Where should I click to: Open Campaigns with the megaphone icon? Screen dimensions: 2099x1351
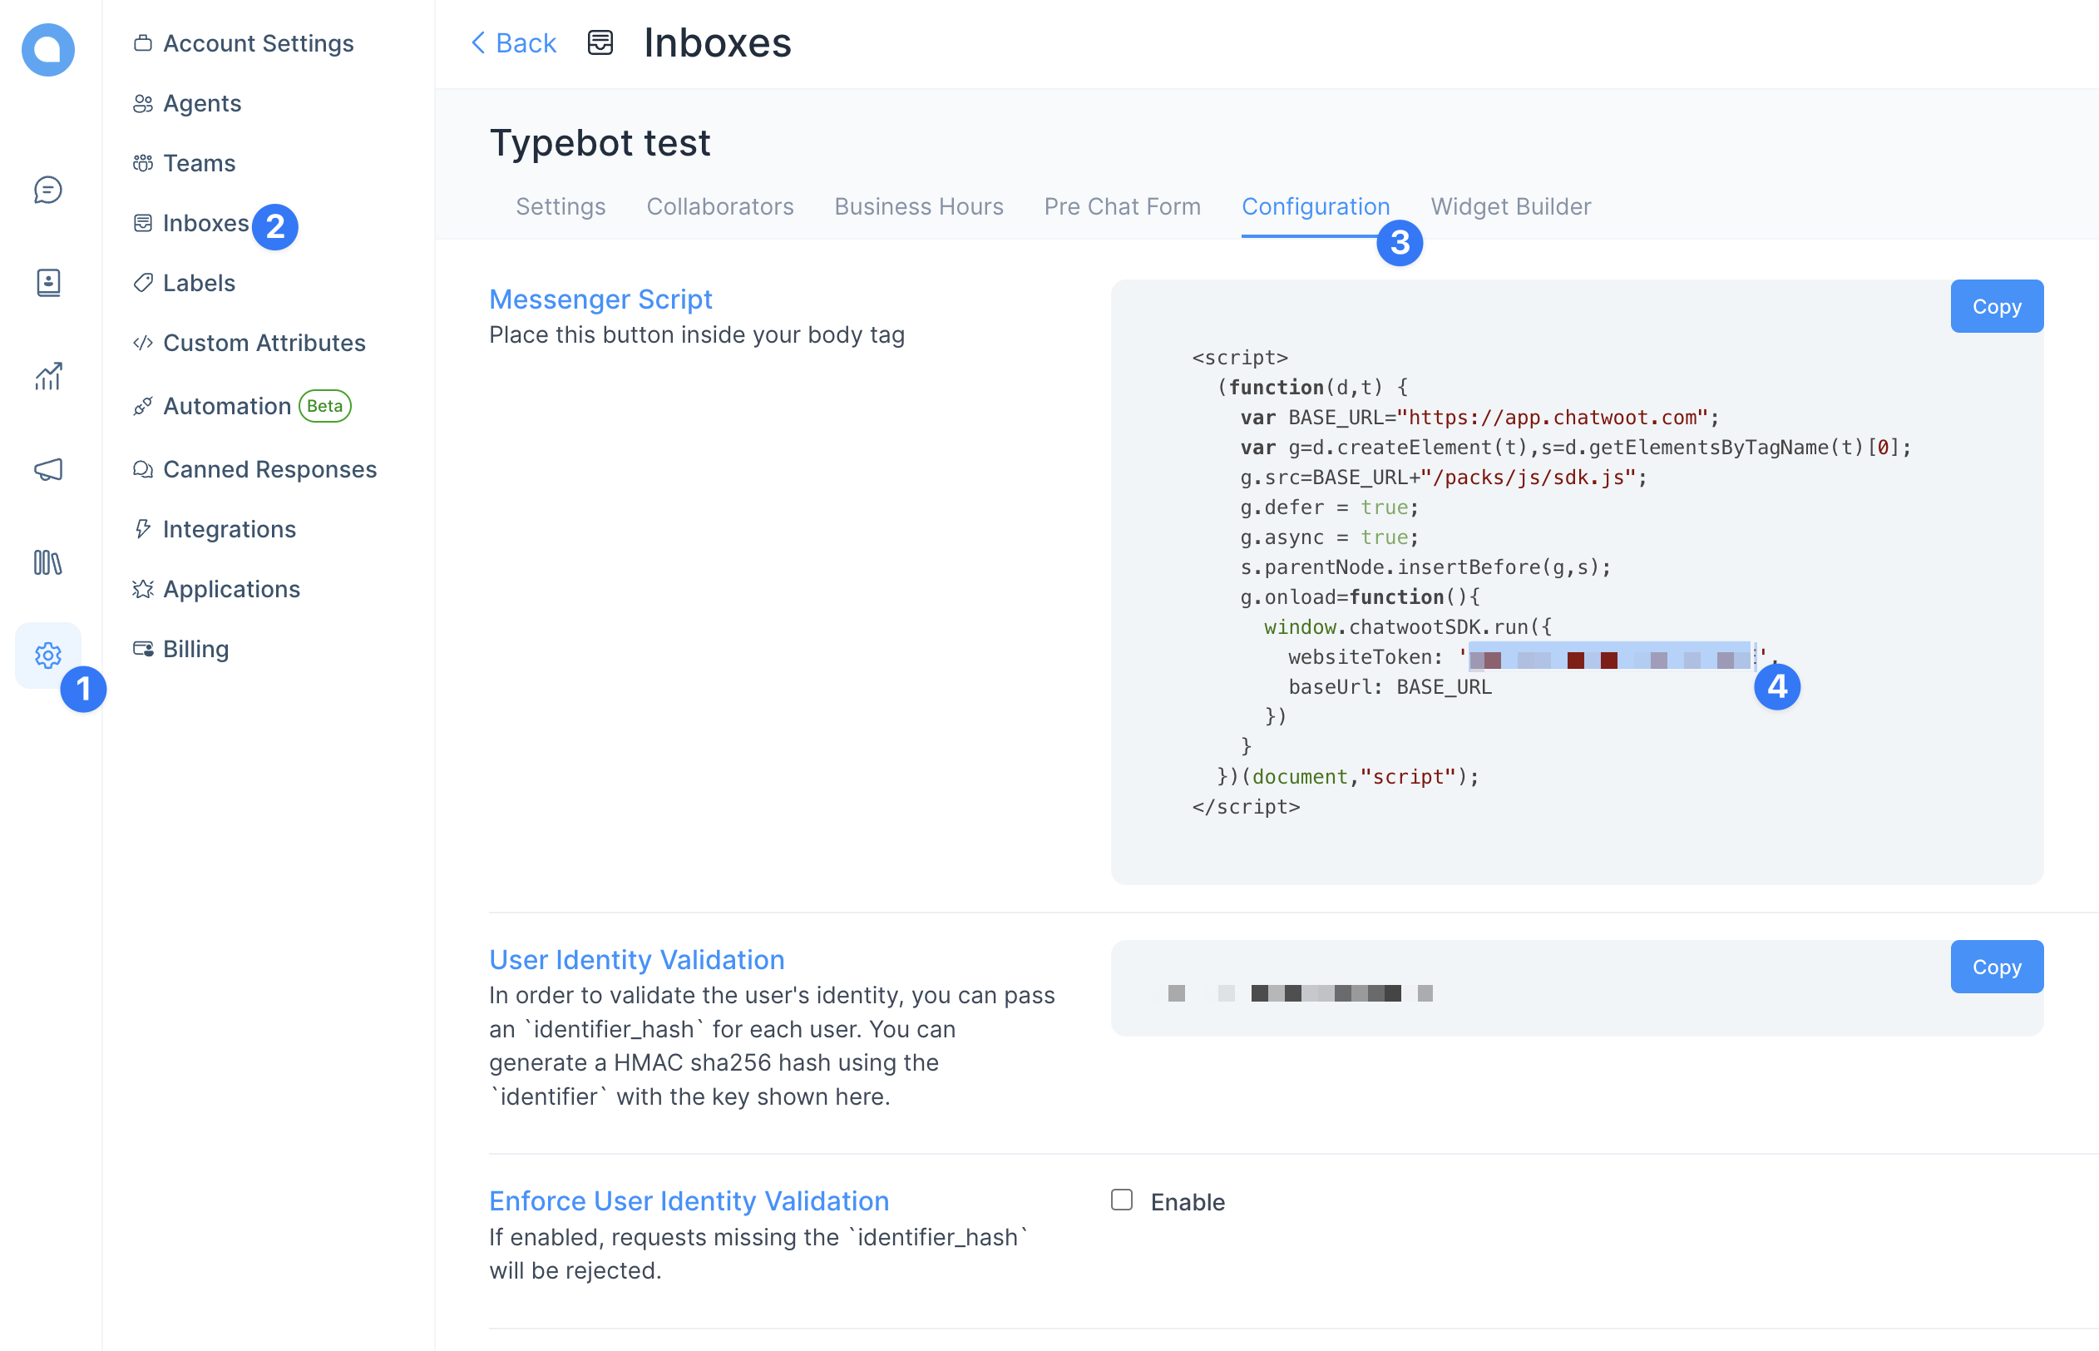click(x=47, y=469)
